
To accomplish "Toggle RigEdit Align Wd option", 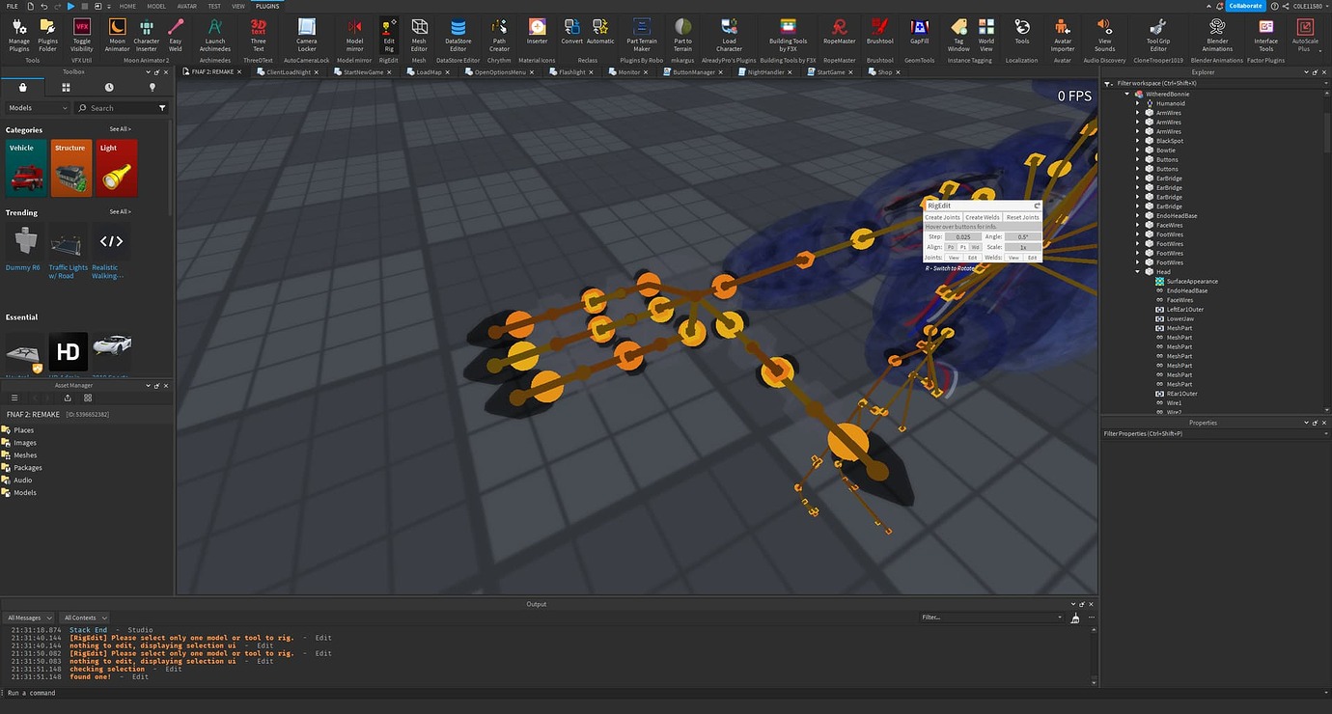I will pos(975,247).
